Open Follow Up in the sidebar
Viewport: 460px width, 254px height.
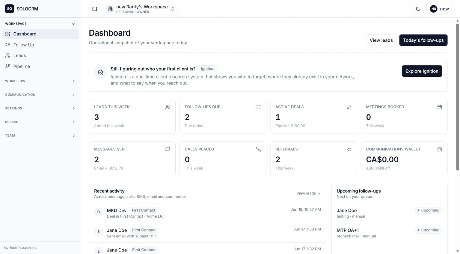(x=41, y=45)
